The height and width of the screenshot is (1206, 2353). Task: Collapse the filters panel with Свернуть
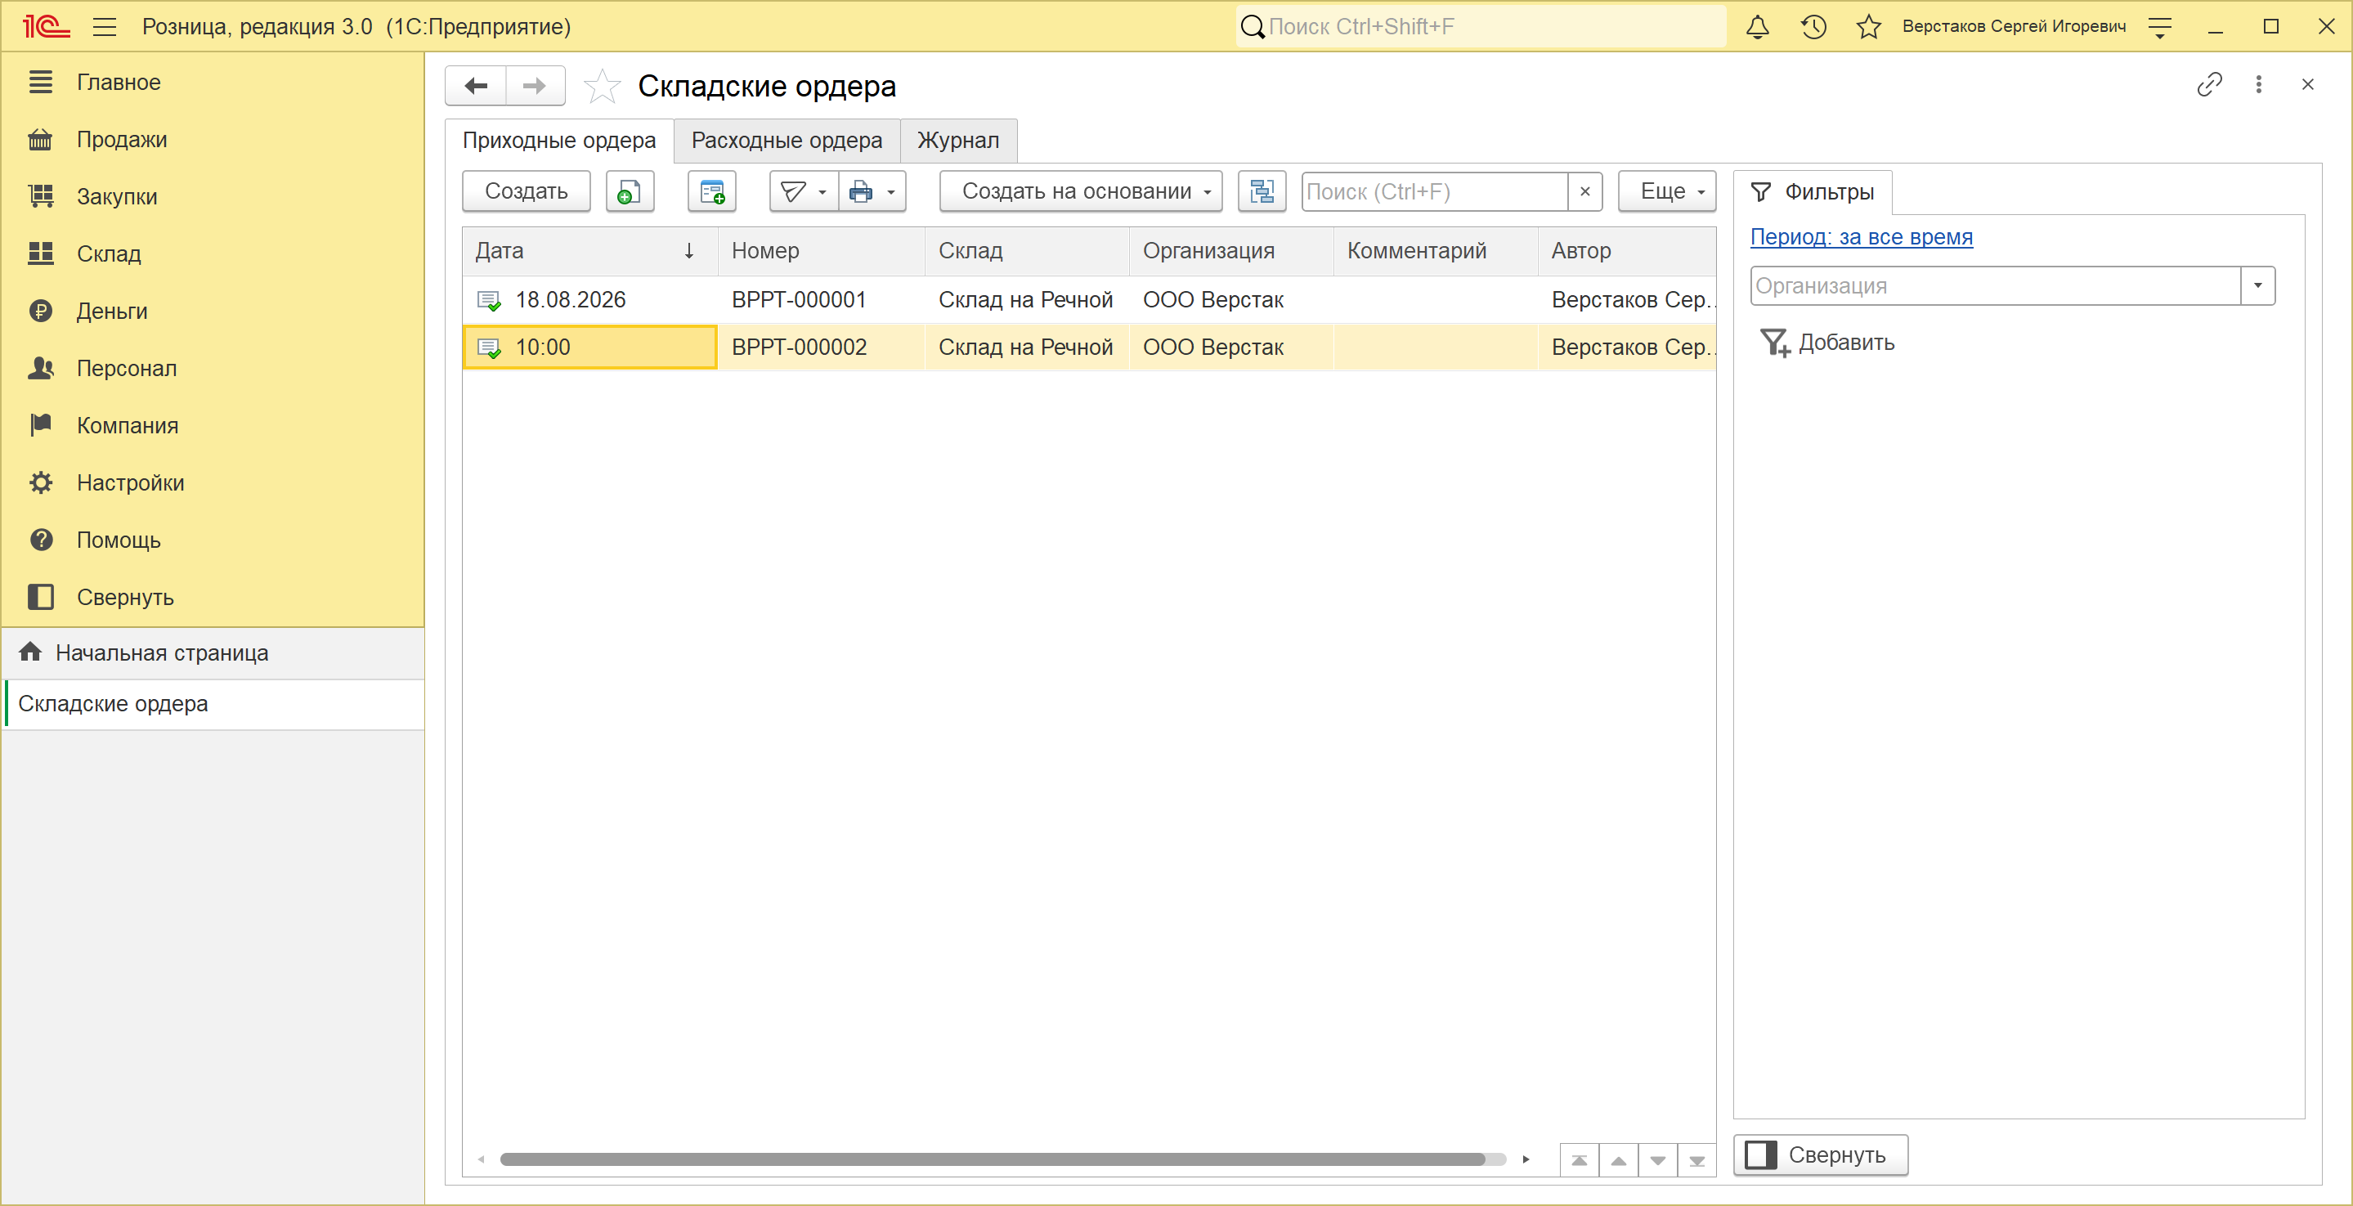[1821, 1154]
